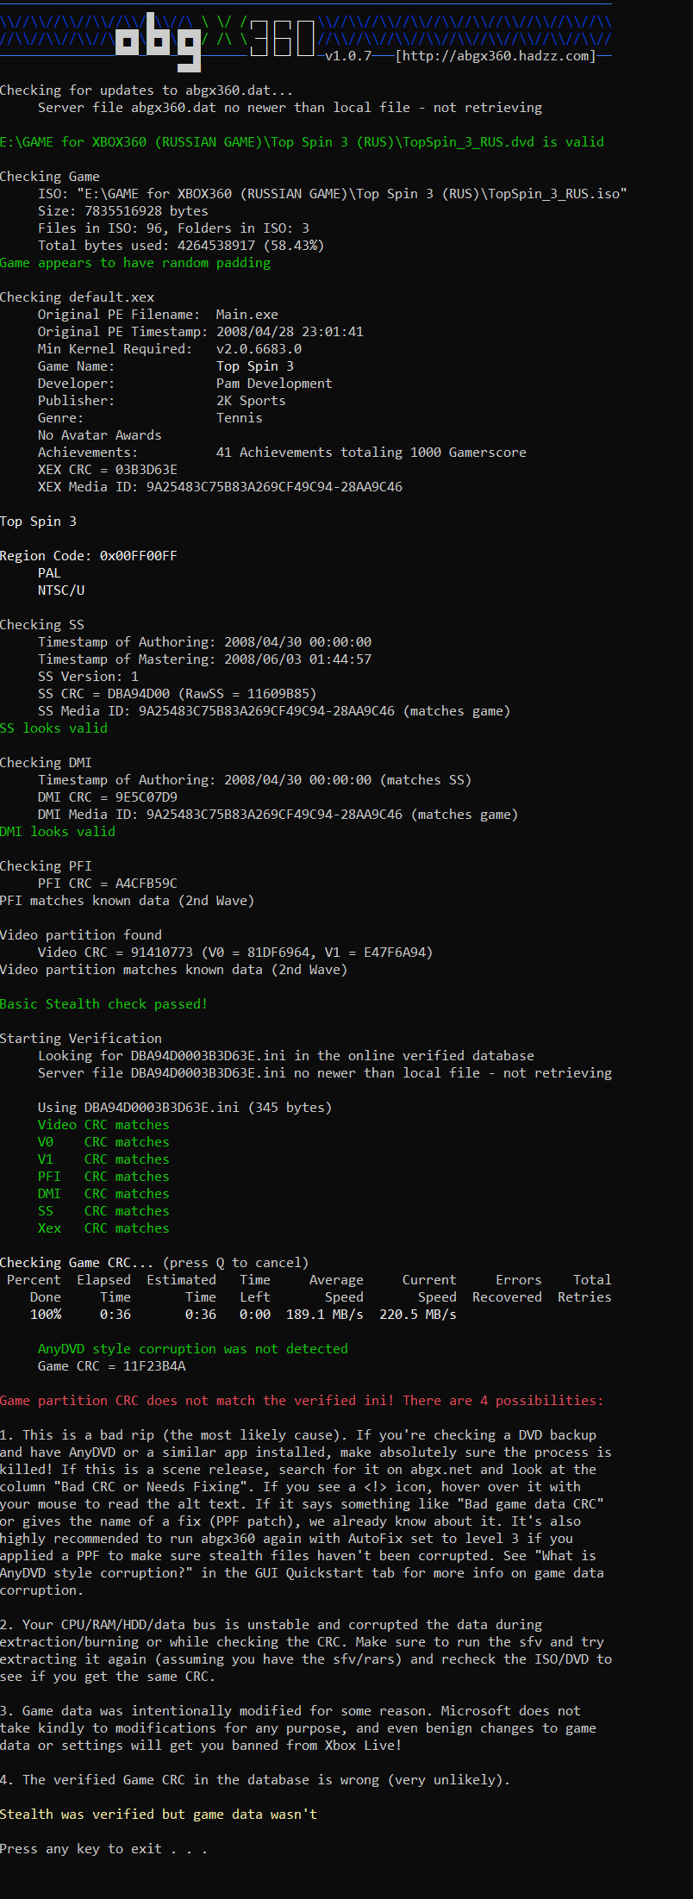Click the NTSC/U region entry

click(61, 590)
